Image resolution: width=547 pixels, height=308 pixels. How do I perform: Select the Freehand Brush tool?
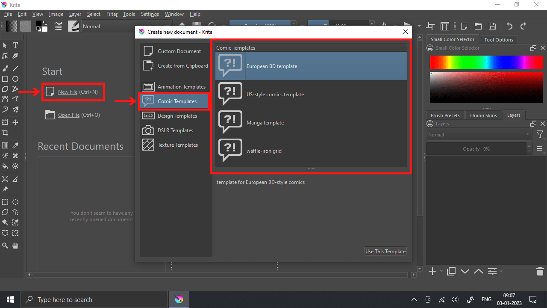tap(5, 68)
